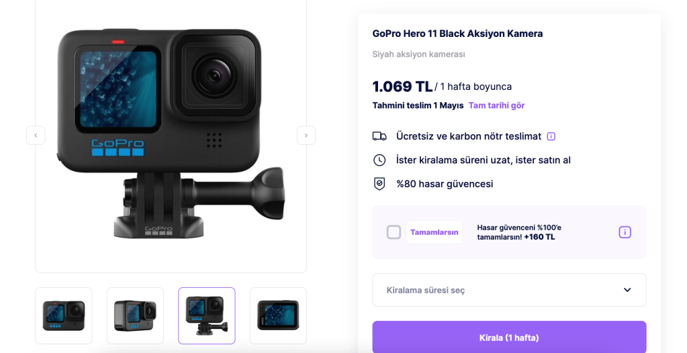Screen dimensions: 687x353
Task: Open the Tam tarihi gör link
Action: [x=496, y=105]
